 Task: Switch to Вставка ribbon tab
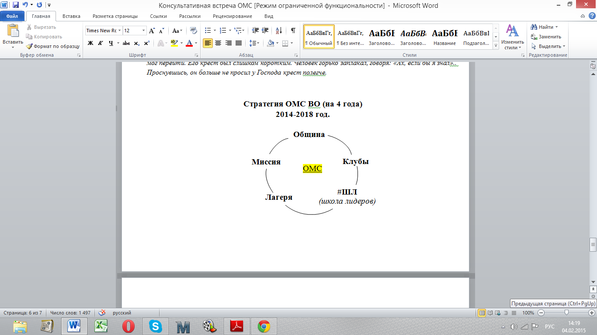point(71,16)
